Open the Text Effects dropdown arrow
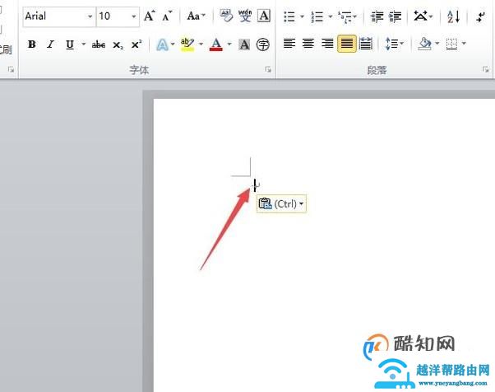 coord(173,44)
